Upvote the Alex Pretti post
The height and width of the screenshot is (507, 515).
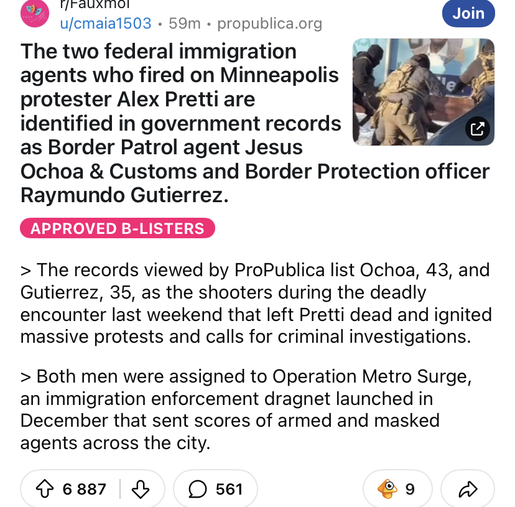(x=45, y=490)
